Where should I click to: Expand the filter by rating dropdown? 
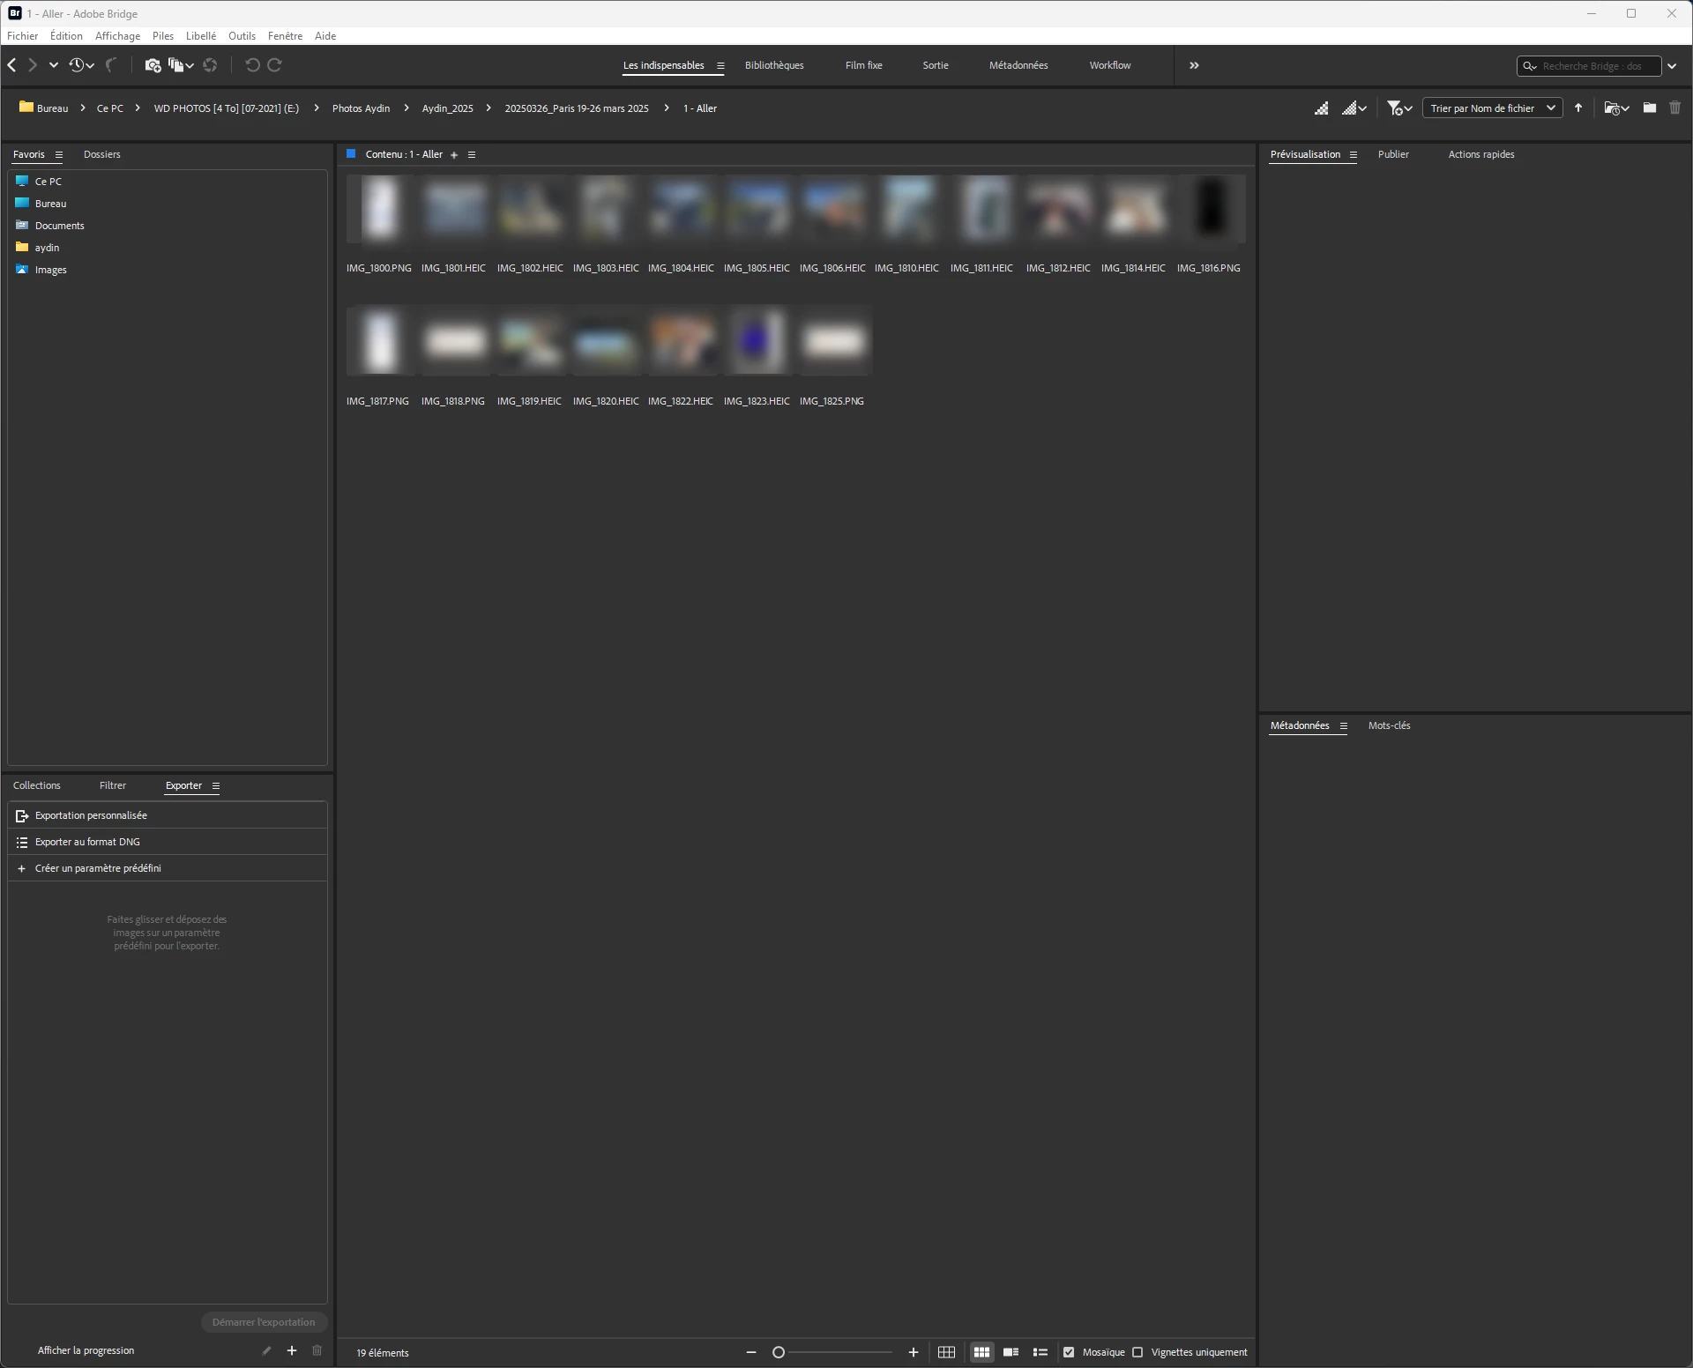[x=1399, y=108]
